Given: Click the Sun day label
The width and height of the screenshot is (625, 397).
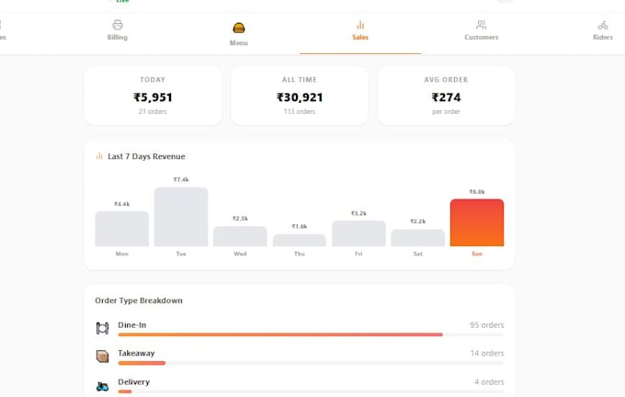Looking at the screenshot, I should click(477, 254).
